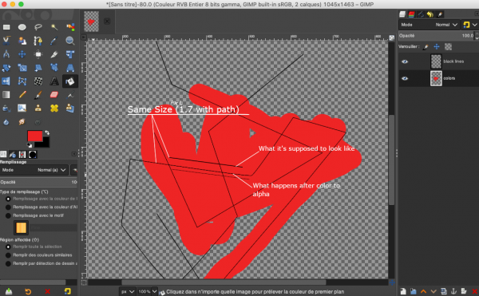The image size is (479, 296).
Task: Toggle visibility of the colors layer
Action: click(x=405, y=78)
